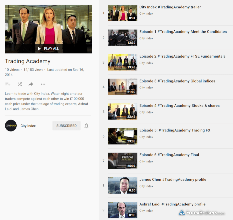Click the 10 videos count text
The width and height of the screenshot is (233, 220).
[x=12, y=70]
